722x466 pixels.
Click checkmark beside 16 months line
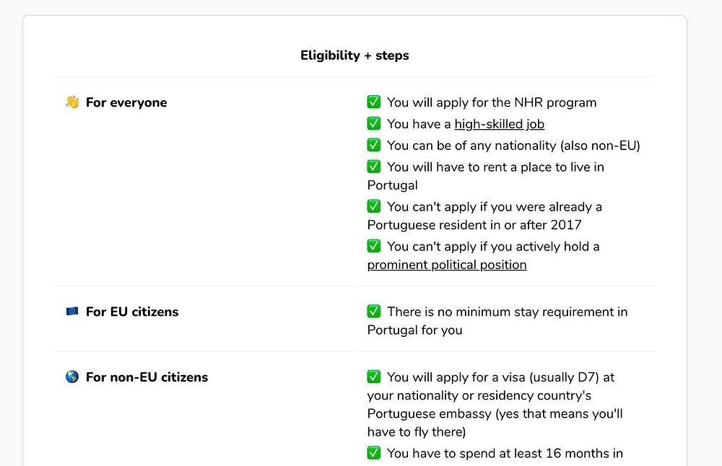[x=374, y=453]
